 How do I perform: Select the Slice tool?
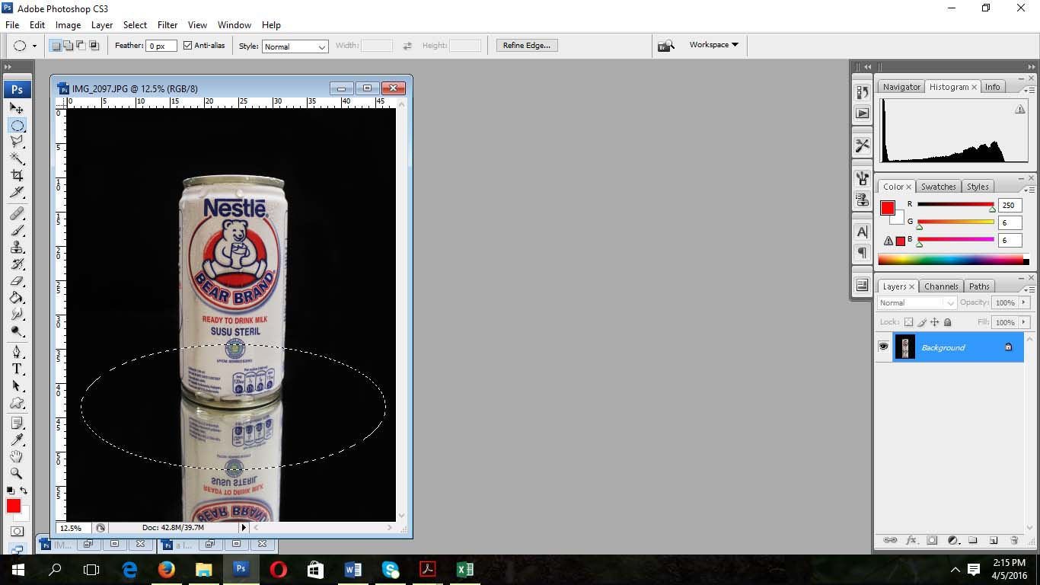(17, 192)
